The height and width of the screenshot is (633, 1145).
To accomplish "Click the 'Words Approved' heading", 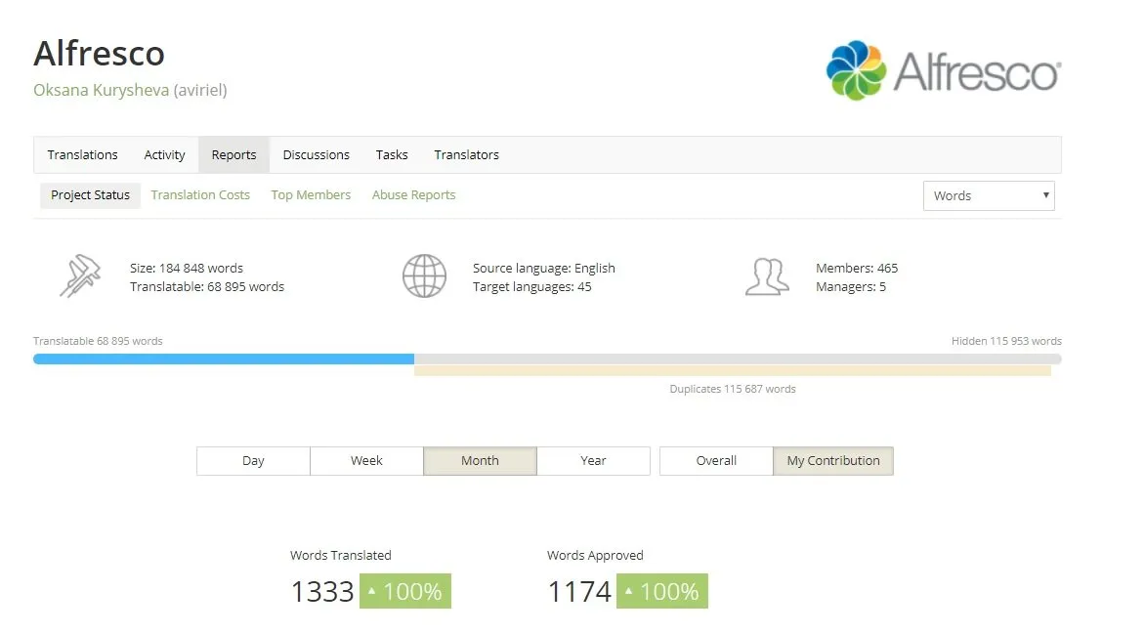I will pos(595,555).
